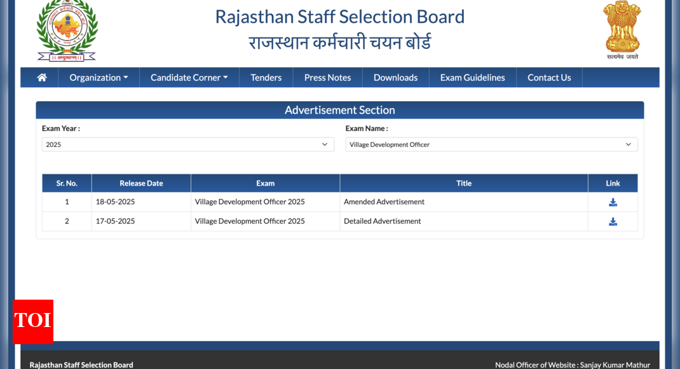680x369 pixels.
Task: Click the TOI logo badge
Action: point(33,321)
